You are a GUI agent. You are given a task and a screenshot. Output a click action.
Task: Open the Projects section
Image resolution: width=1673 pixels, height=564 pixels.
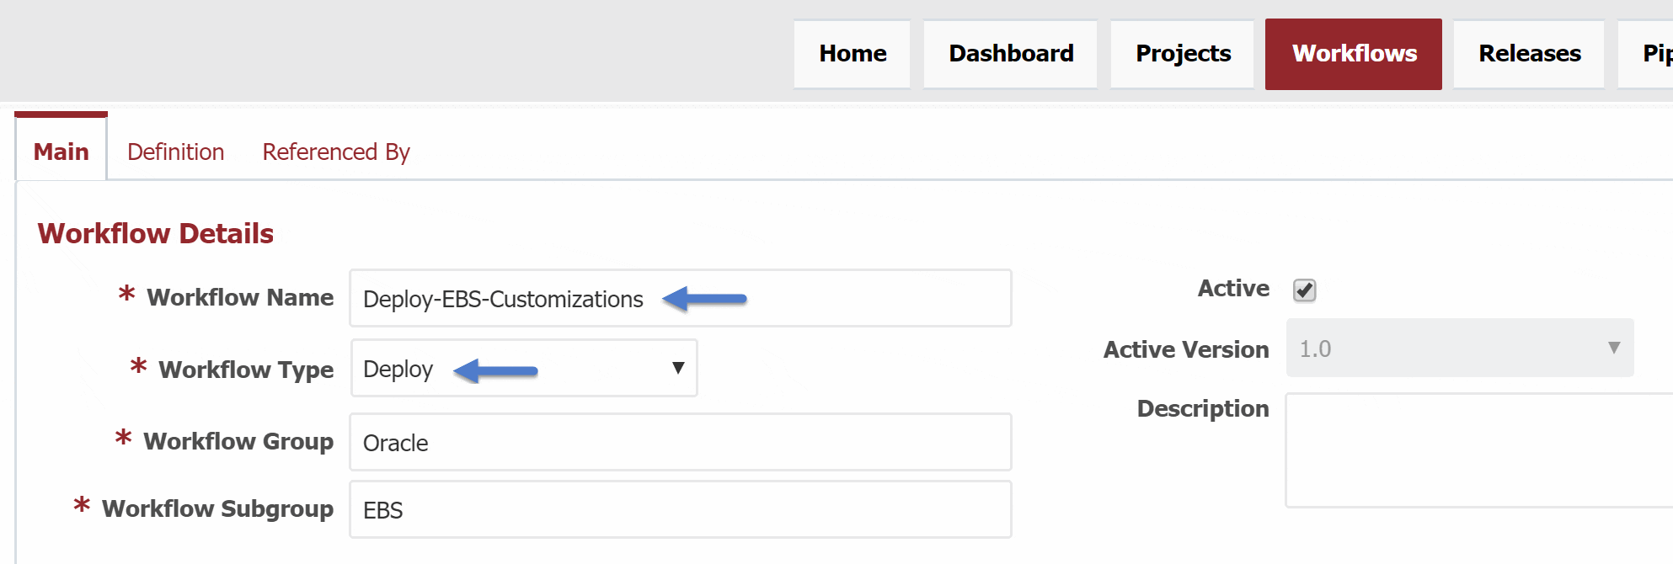(x=1182, y=54)
